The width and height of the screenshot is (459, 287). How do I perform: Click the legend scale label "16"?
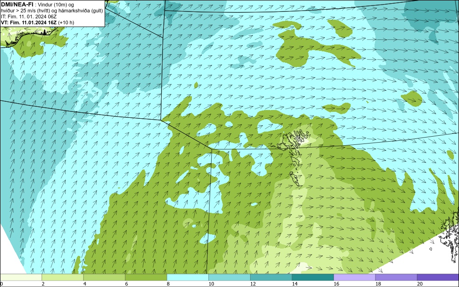click(336, 284)
